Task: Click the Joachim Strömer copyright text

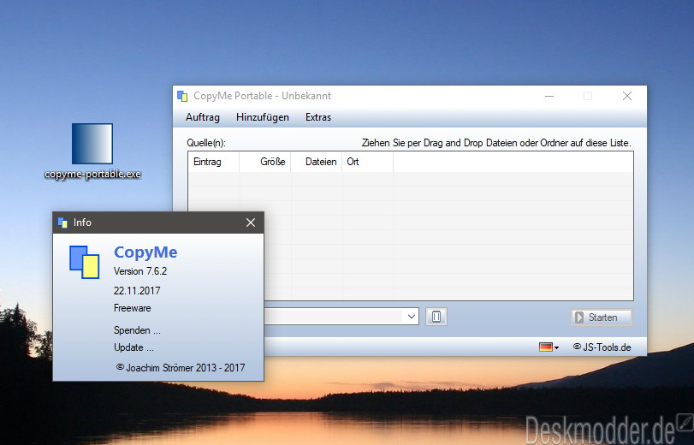Action: 181,367
